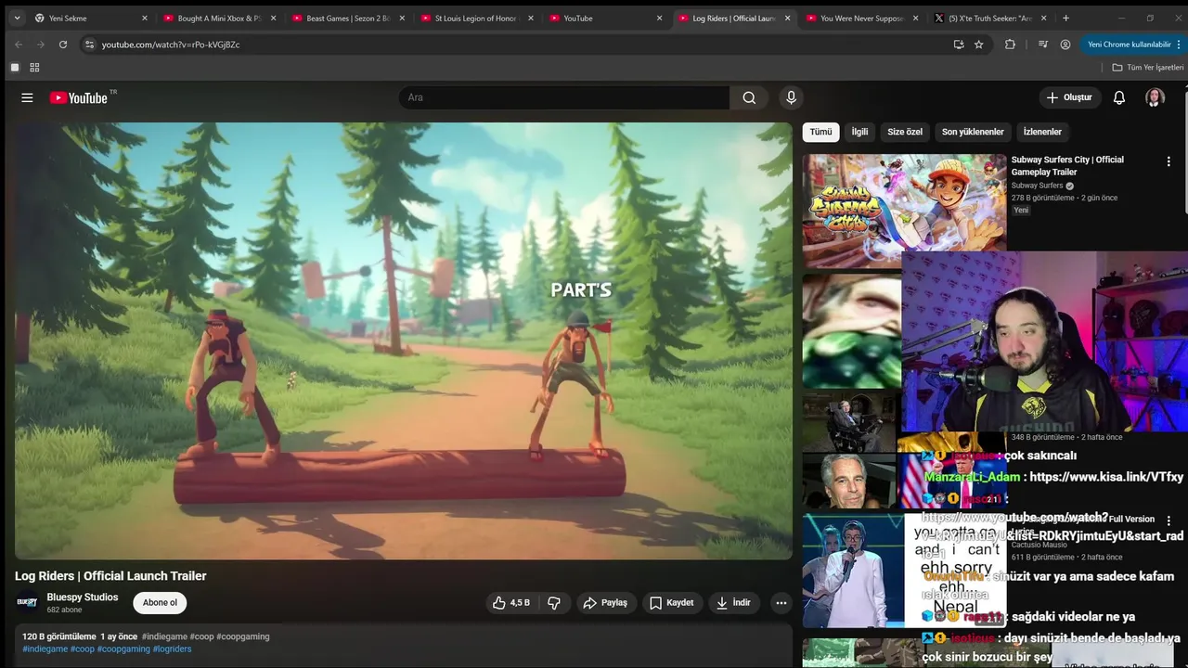Install or cast page icon in address bar
Image resolution: width=1188 pixels, height=668 pixels.
tap(959, 45)
